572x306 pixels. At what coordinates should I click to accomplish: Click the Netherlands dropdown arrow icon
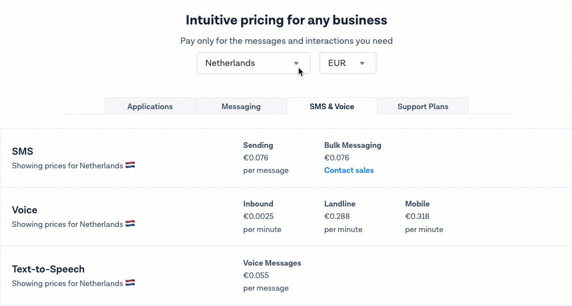[296, 63]
